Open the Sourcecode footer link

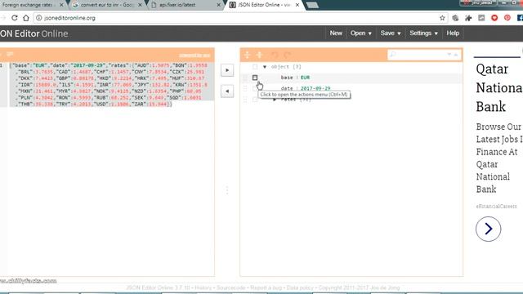click(x=230, y=287)
